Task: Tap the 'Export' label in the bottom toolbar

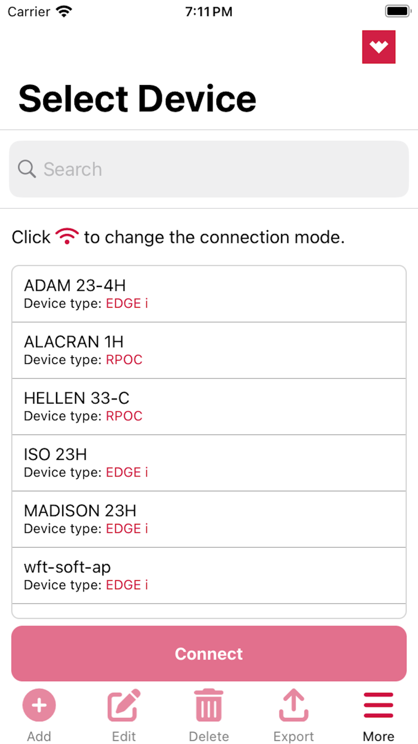Action: point(293,736)
